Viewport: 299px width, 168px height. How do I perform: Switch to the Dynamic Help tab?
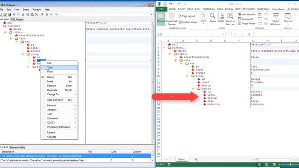point(18,147)
